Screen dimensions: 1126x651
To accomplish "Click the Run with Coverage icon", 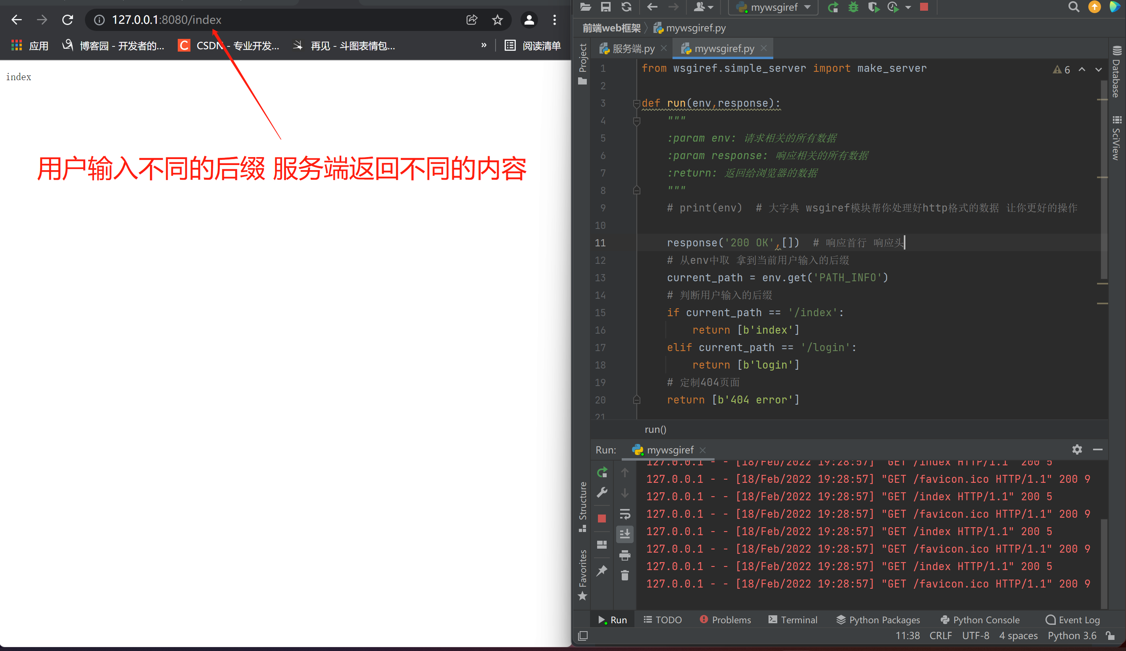I will click(874, 7).
